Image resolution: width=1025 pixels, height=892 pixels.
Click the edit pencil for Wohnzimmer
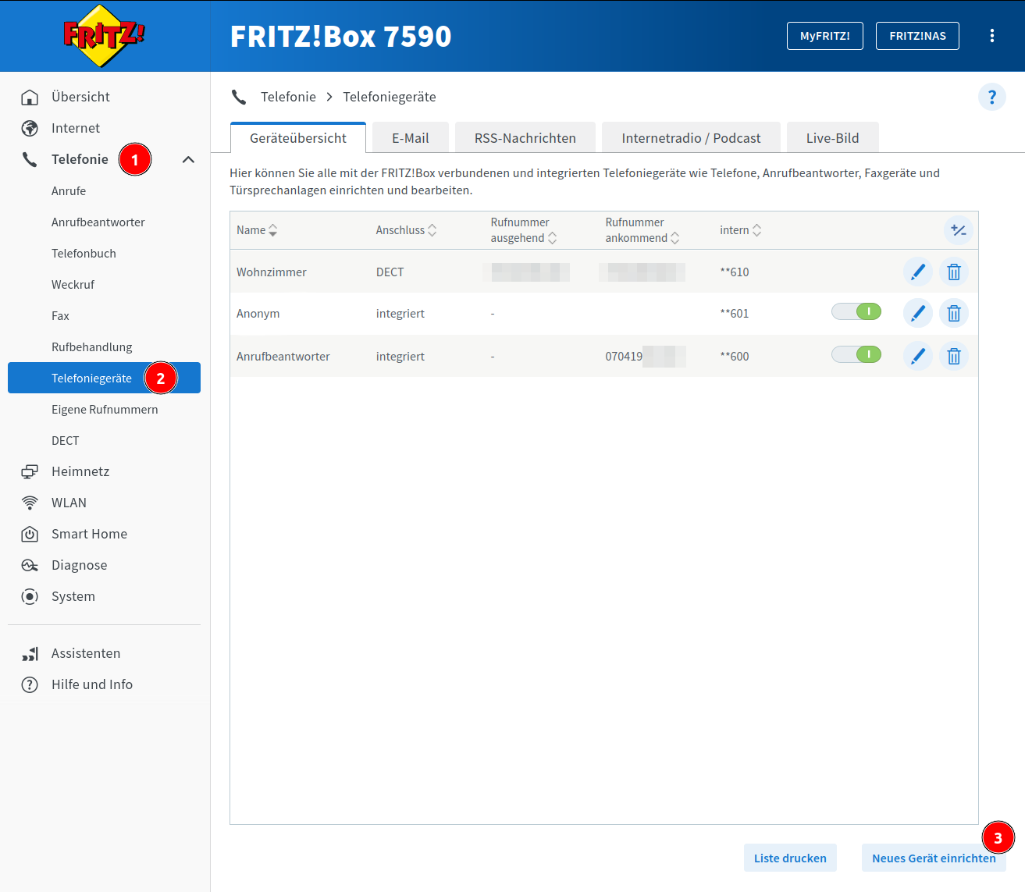pyautogui.click(x=917, y=272)
